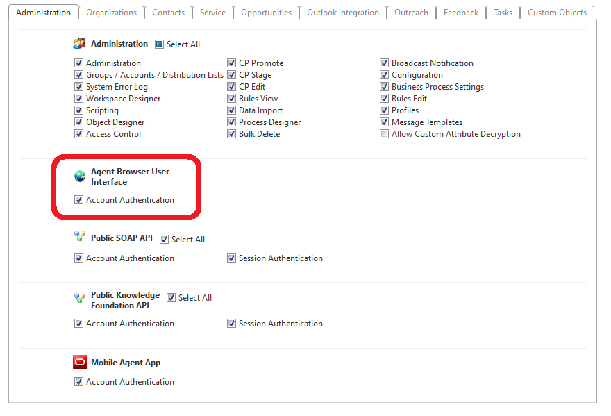Toggle the CP Promote checkbox
This screenshot has height=416, width=611.
click(x=231, y=63)
